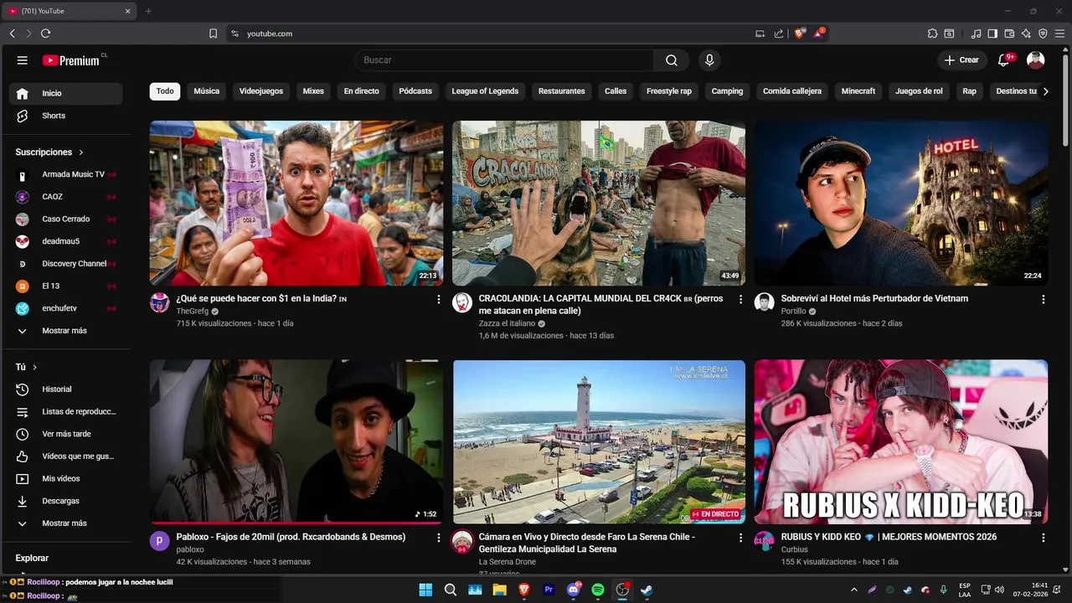This screenshot has height=603, width=1072.
Task: Open the Crear dropdown button
Action: point(961,60)
